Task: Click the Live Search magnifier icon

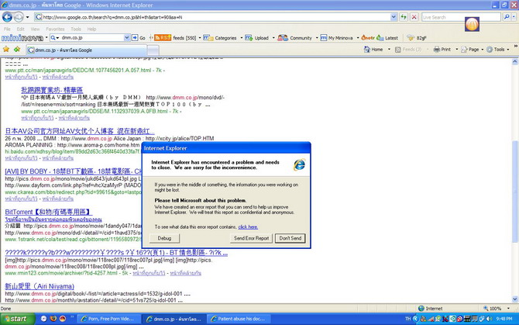Action: 507,16
